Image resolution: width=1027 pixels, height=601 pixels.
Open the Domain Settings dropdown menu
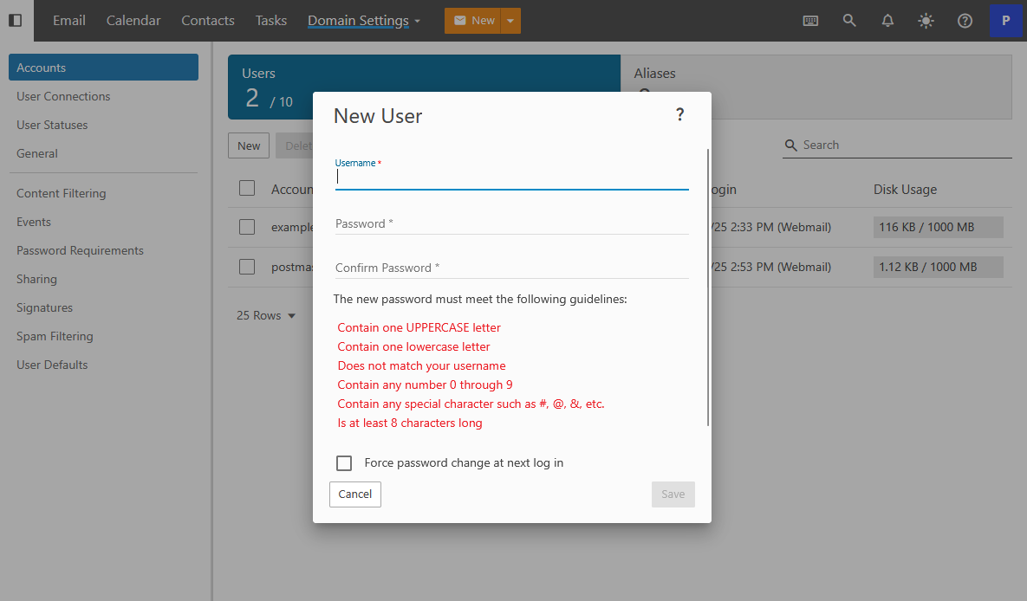[x=364, y=21]
